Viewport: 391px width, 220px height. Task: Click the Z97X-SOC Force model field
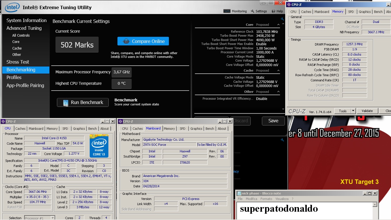pyautogui.click(x=169, y=145)
